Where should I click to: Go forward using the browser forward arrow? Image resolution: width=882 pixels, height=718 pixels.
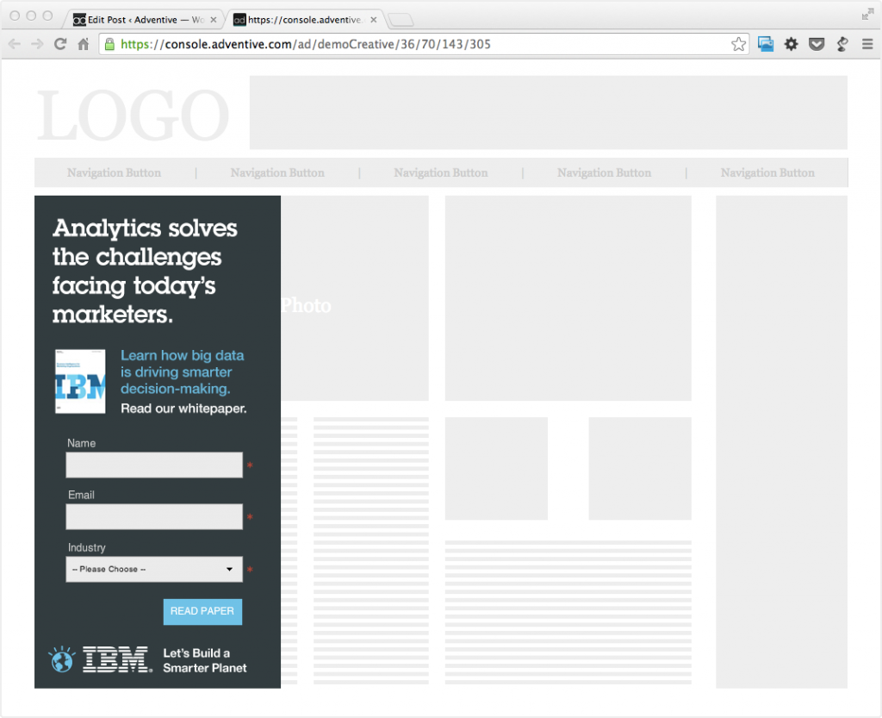37,44
